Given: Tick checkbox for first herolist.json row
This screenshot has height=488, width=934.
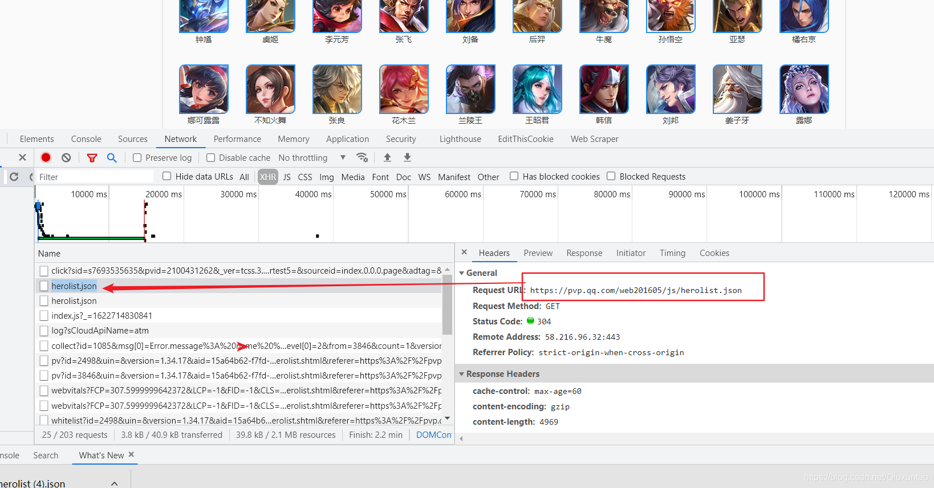Looking at the screenshot, I should point(44,286).
